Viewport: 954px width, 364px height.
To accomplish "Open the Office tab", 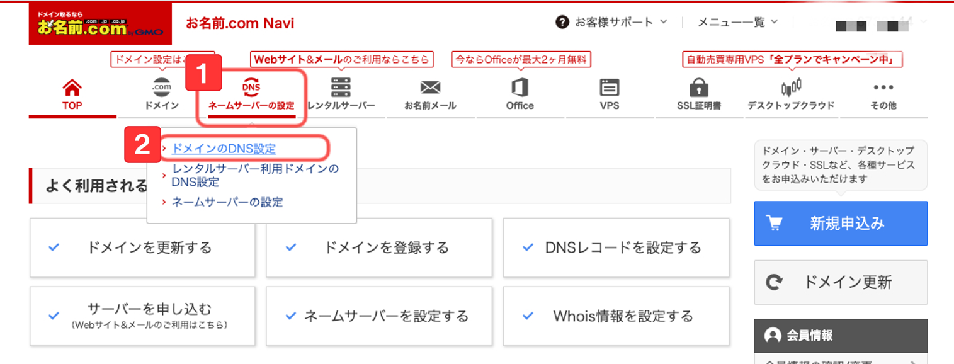I will point(520,95).
